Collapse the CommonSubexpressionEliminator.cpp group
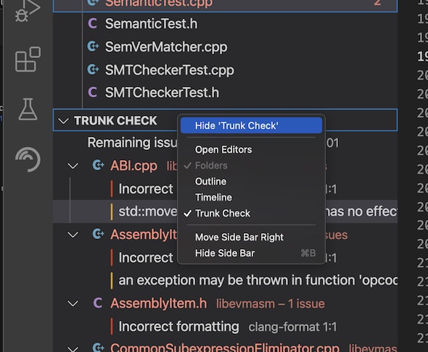This screenshot has height=352, width=428. point(73,348)
